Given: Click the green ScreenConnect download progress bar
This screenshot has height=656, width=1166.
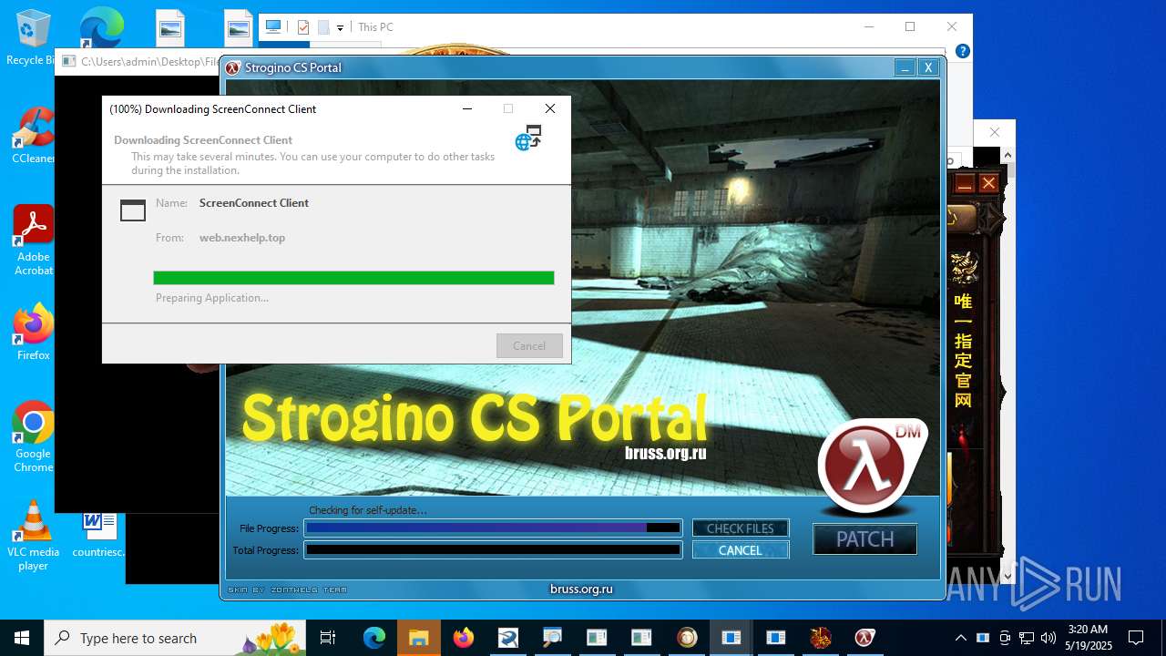Looking at the screenshot, I should click(x=353, y=278).
